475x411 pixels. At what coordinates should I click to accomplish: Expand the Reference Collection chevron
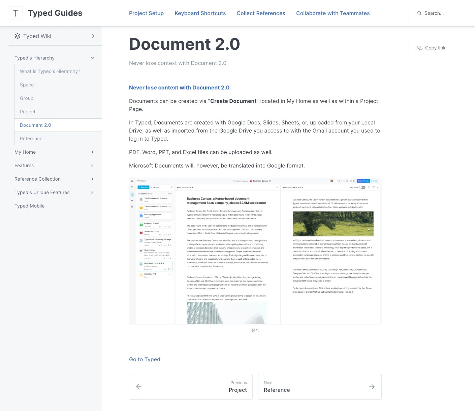pyautogui.click(x=92, y=179)
